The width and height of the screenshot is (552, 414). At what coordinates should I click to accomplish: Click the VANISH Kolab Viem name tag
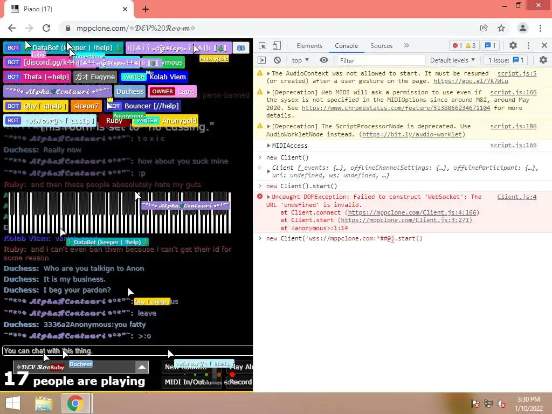154,77
